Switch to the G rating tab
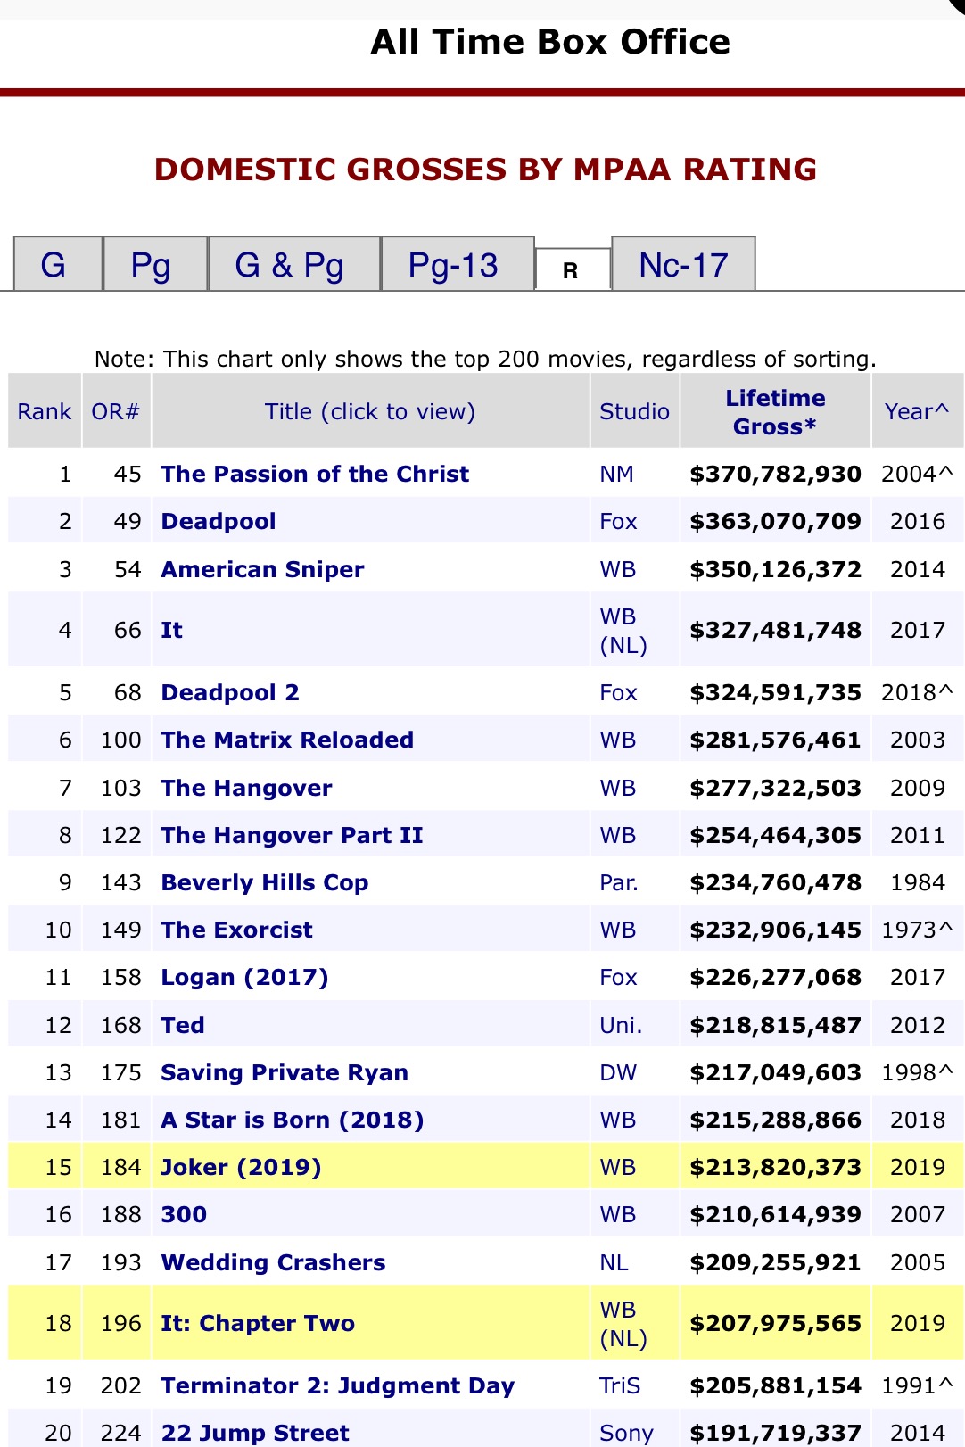The width and height of the screenshot is (965, 1447). 54,265
